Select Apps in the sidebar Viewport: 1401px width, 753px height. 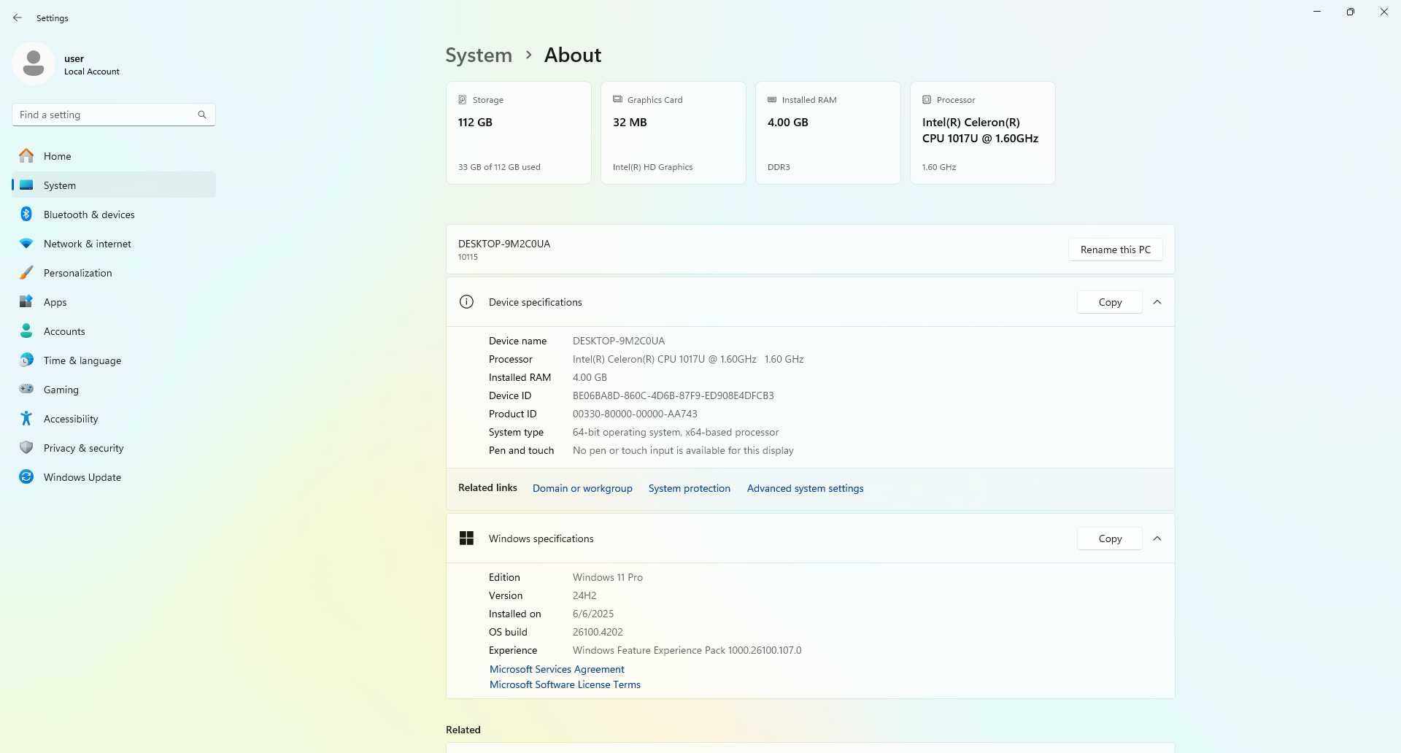click(x=114, y=302)
